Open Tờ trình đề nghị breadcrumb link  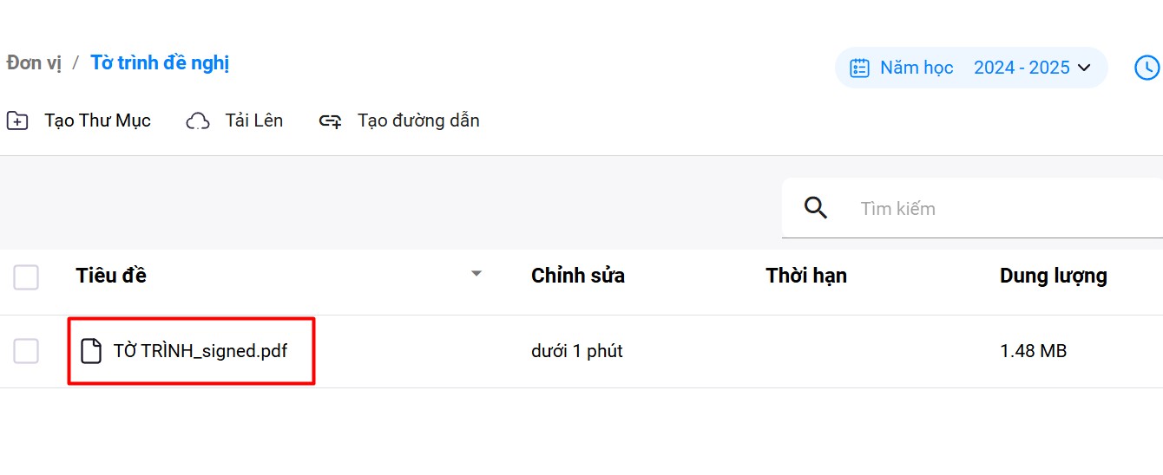tap(160, 63)
